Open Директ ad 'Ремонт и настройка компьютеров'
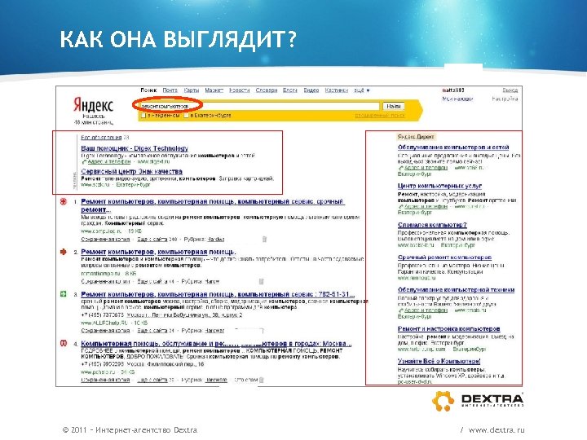The image size is (587, 440). pyautogui.click(x=449, y=328)
